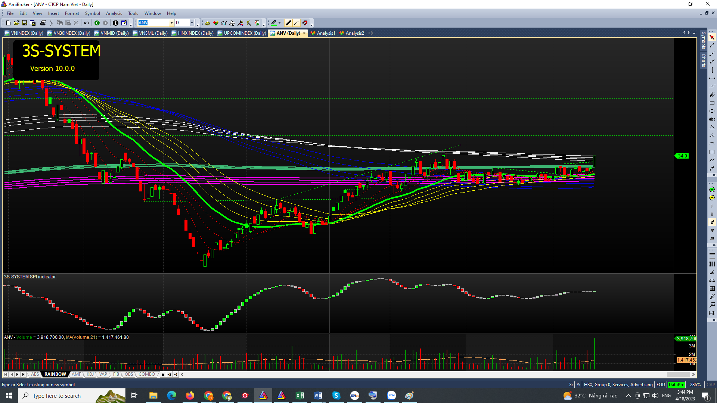Image resolution: width=717 pixels, height=403 pixels.
Task: Open the ANV symbol dropdown
Action: click(x=171, y=23)
